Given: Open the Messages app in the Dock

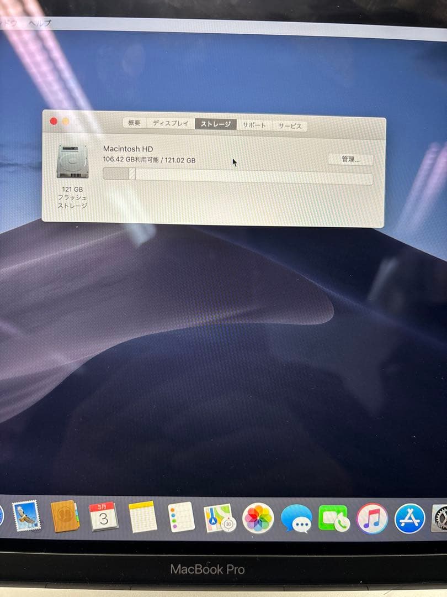Looking at the screenshot, I should coord(296,518).
